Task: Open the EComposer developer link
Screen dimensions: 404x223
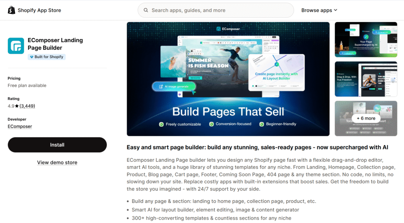Action: [x=20, y=126]
